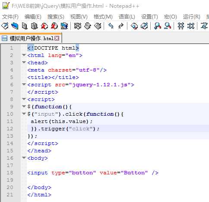The width and height of the screenshot is (209, 202).
Task: Collapse the jquery script tag fold on line 6
Action: [24, 84]
